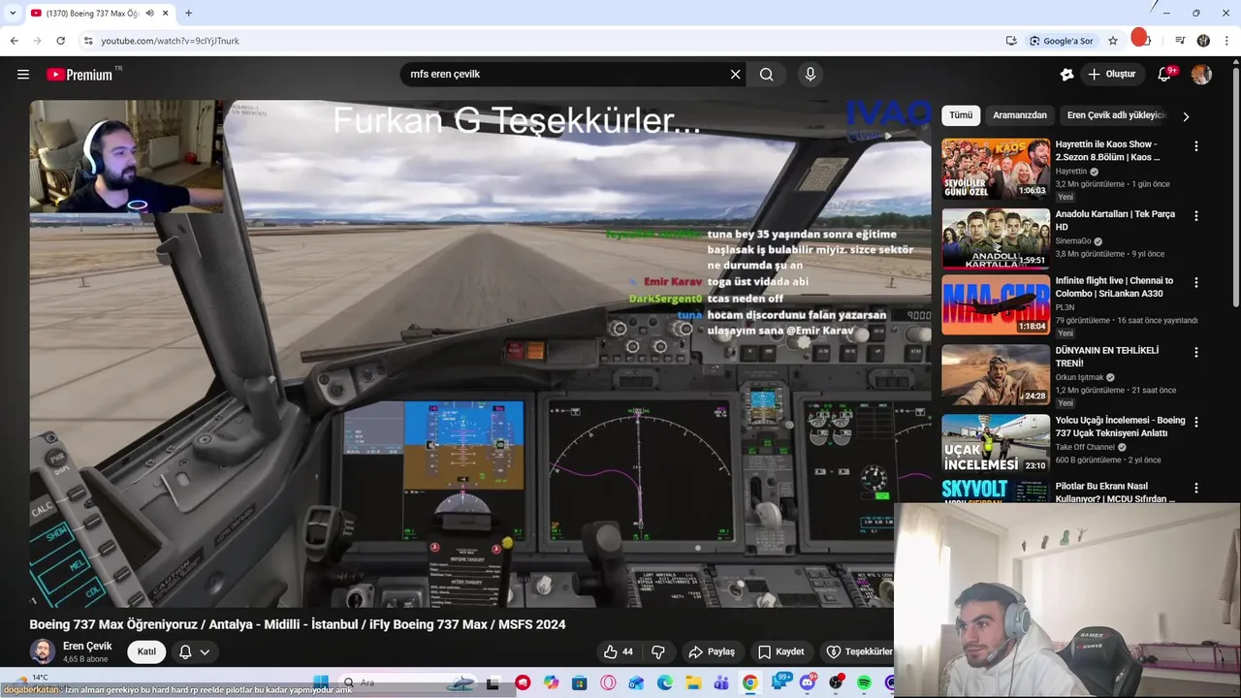The image size is (1241, 698).
Task: Open DÜNYANIN EN TEHLİKELİ TRENİ thumbnail
Action: pos(996,375)
